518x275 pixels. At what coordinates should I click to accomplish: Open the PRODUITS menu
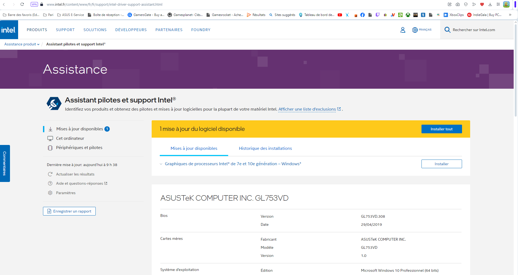tap(37, 30)
